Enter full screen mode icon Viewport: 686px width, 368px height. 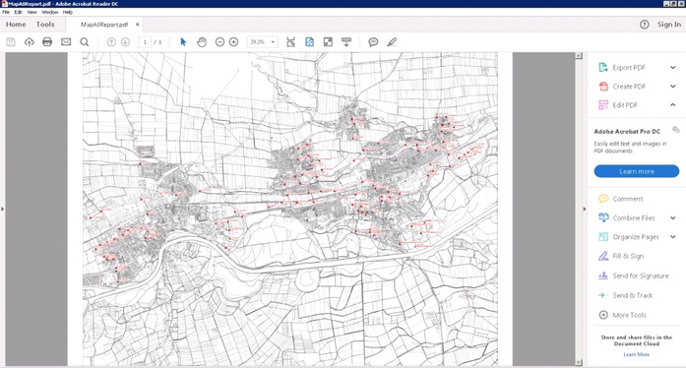328,42
